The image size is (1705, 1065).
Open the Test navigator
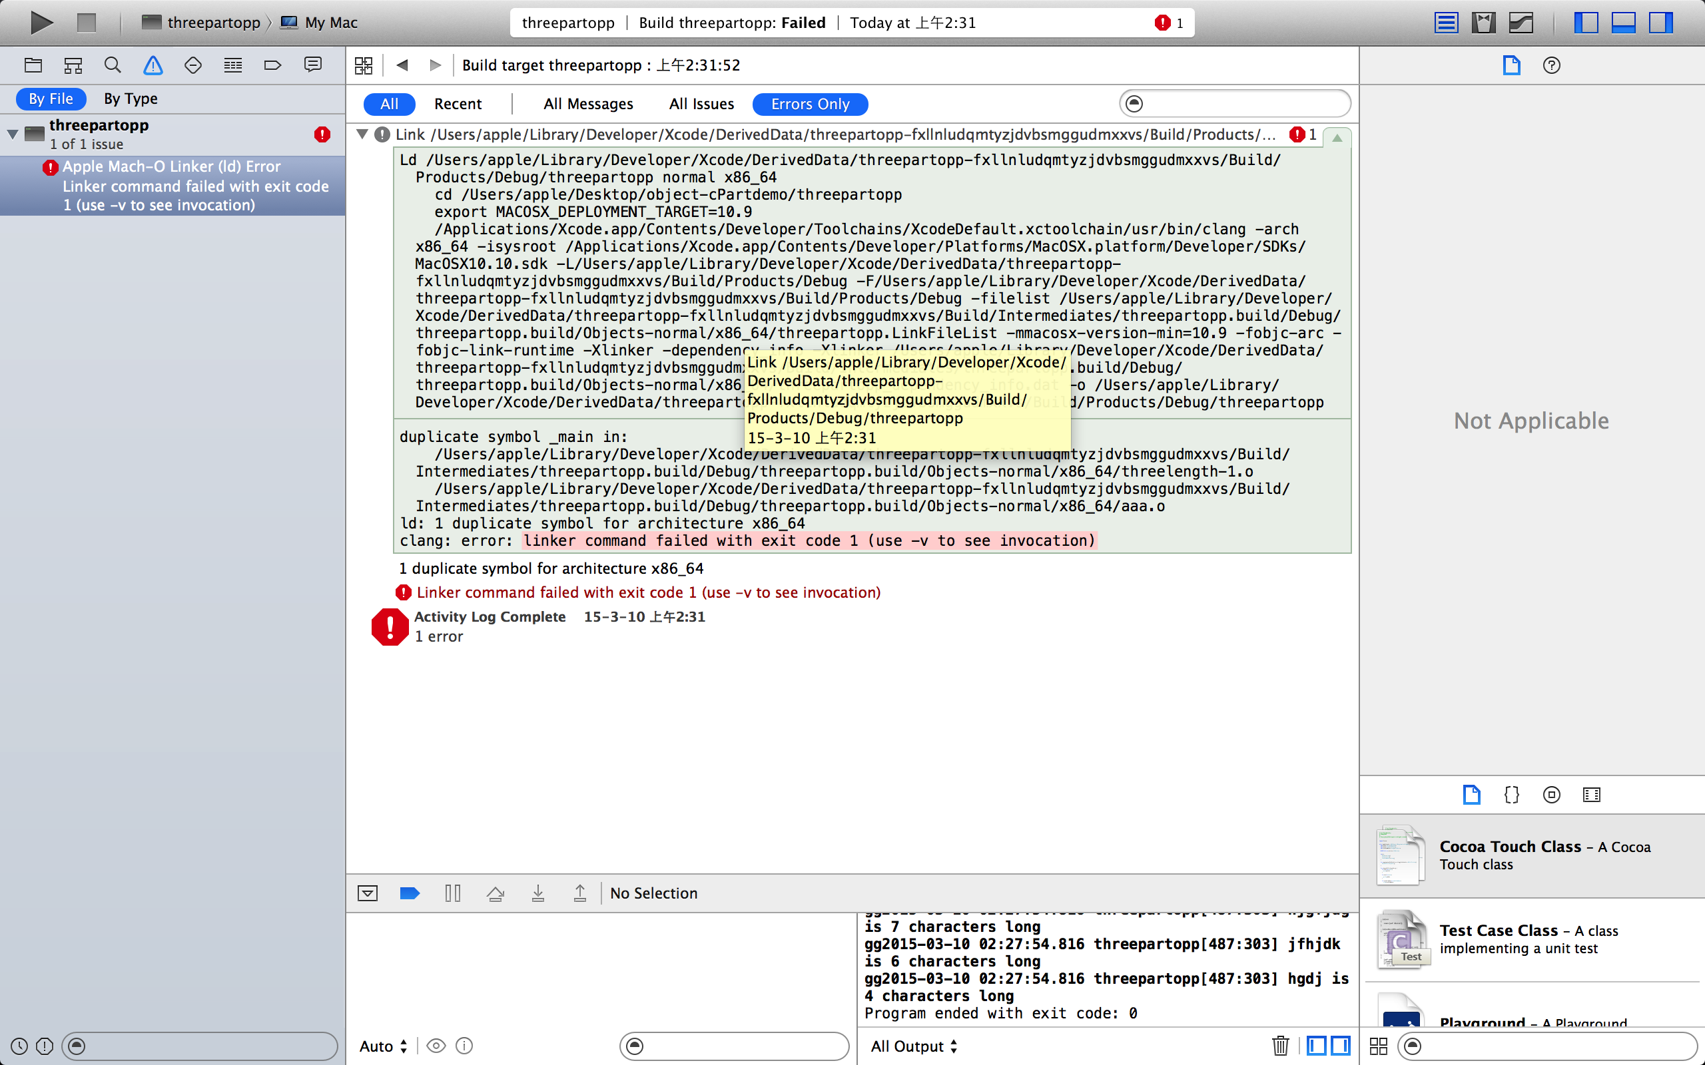tap(193, 65)
